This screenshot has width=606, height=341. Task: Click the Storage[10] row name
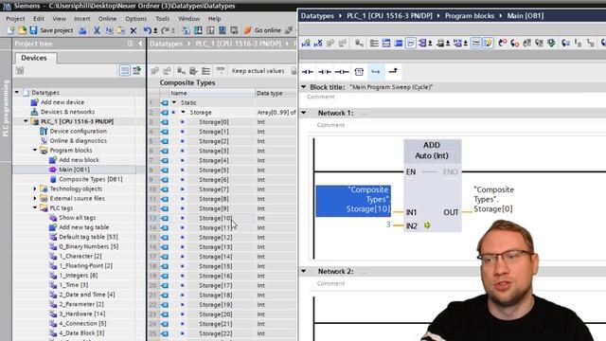coord(215,218)
